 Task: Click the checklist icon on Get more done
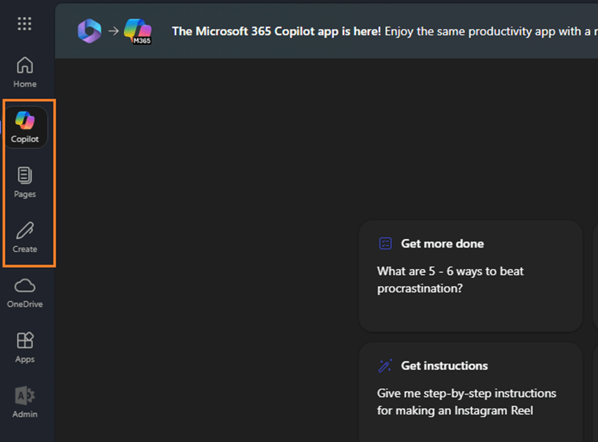385,244
